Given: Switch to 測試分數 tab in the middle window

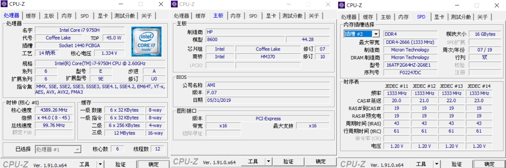Looking at the screenshot, I should pyautogui.click(x=292, y=16).
